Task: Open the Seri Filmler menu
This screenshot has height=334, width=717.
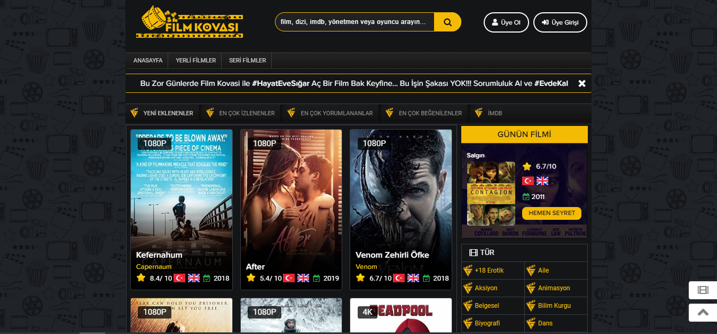Action: (247, 60)
